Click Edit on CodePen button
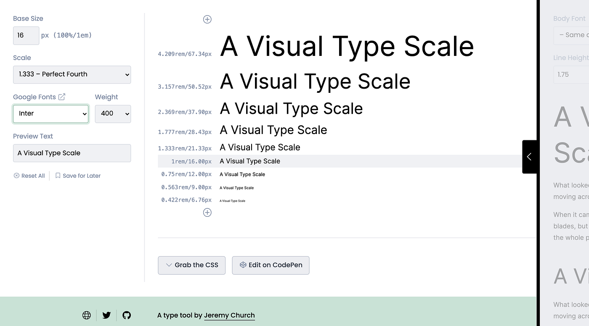 pyautogui.click(x=271, y=265)
